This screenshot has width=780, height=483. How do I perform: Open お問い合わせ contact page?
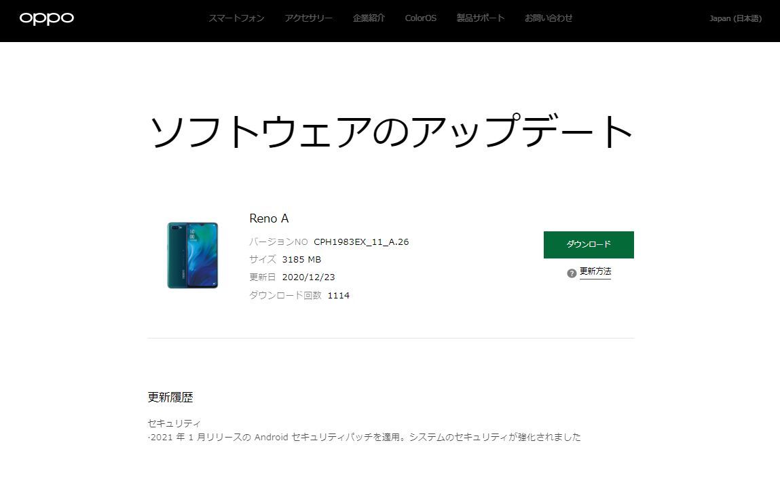click(549, 18)
